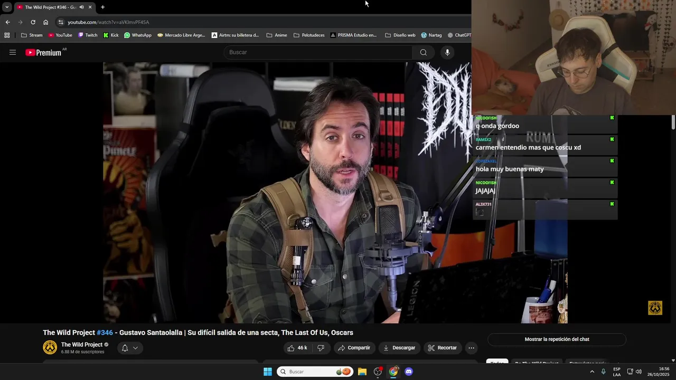Click chat message 'hola muy buenas maty'
676x380 pixels.
click(x=510, y=169)
